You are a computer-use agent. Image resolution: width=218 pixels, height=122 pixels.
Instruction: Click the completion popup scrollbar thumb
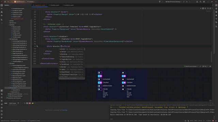[84, 49]
